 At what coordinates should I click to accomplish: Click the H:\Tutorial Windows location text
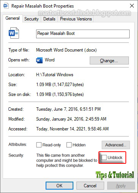[55, 75]
